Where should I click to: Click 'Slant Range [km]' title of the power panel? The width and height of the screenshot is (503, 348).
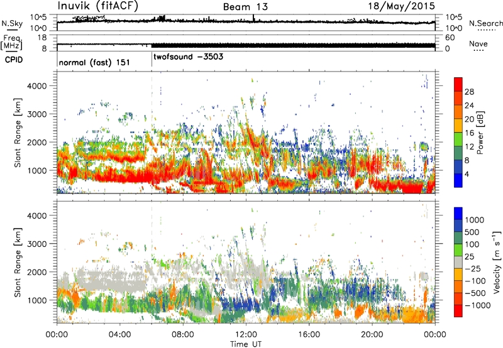pos(18,133)
